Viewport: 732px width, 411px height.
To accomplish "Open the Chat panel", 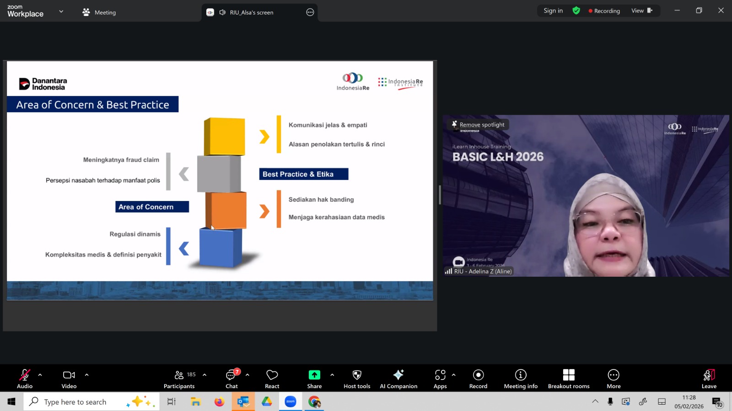I will 231,379.
